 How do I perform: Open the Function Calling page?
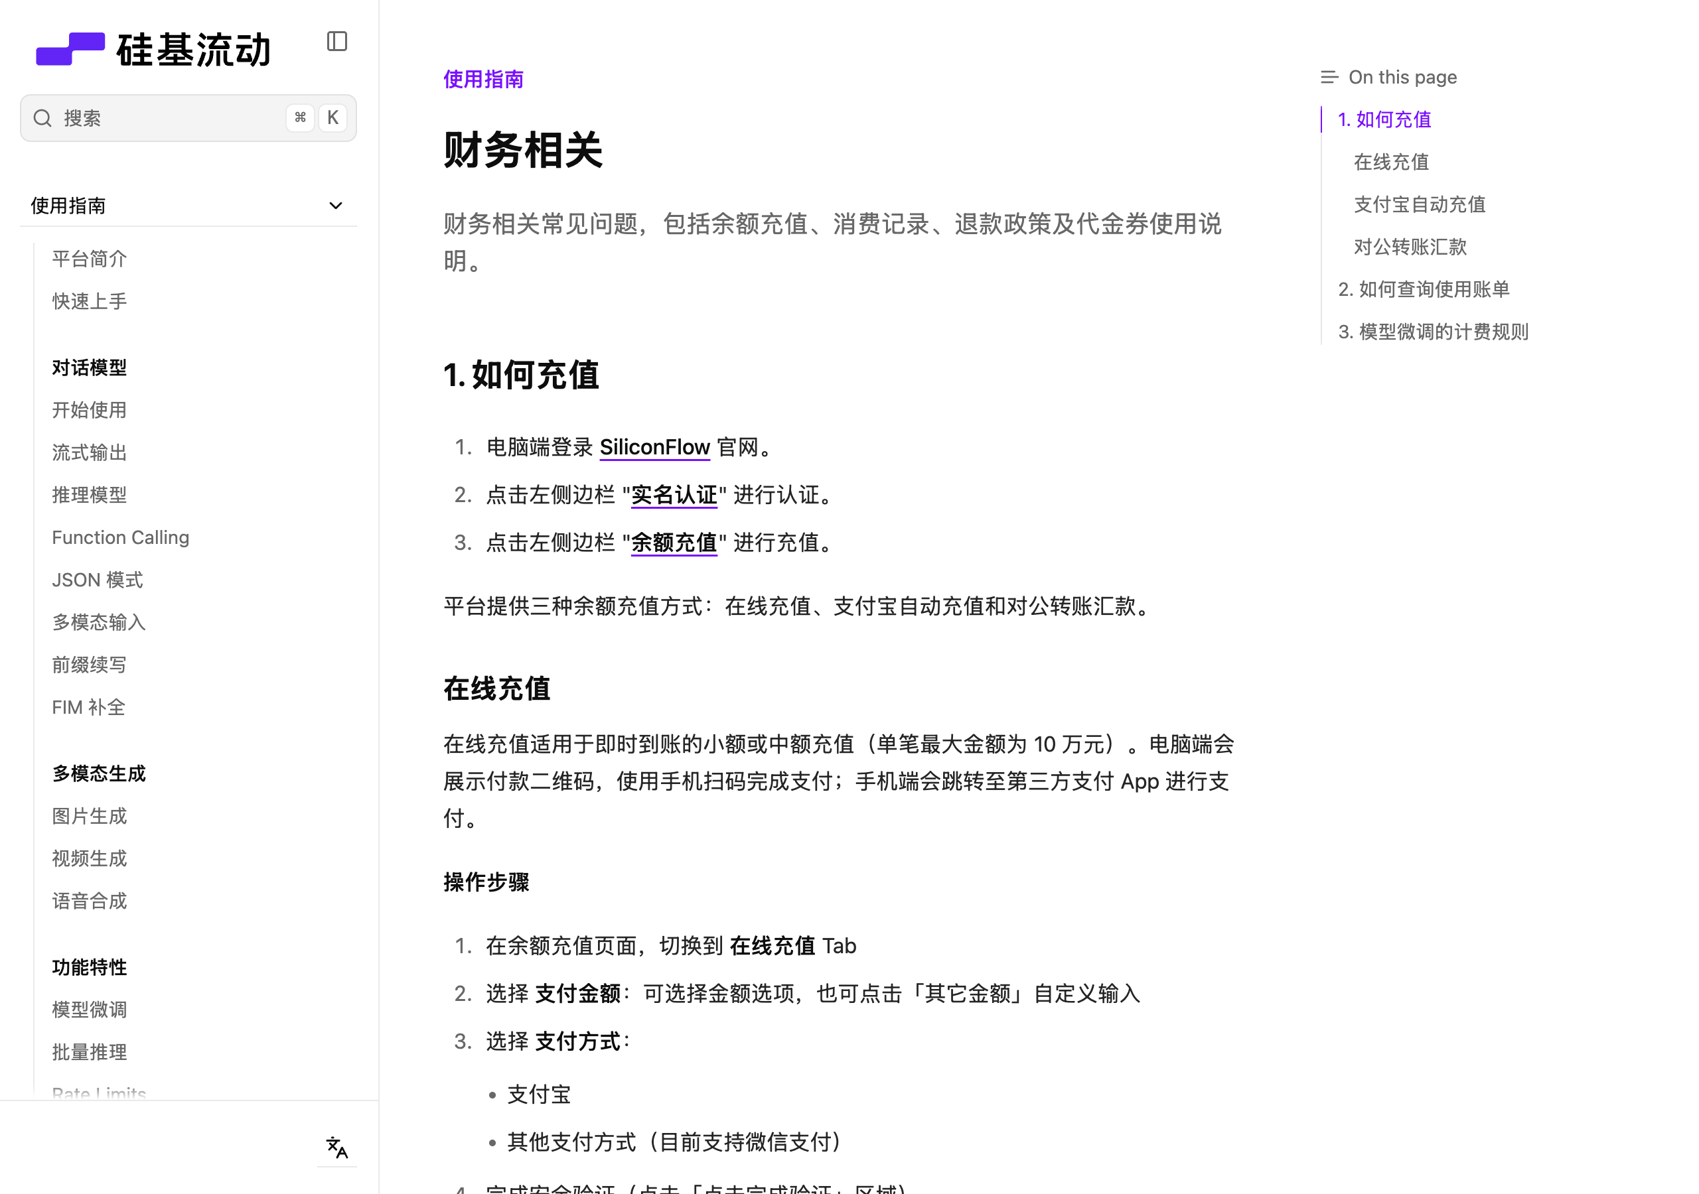tap(121, 537)
